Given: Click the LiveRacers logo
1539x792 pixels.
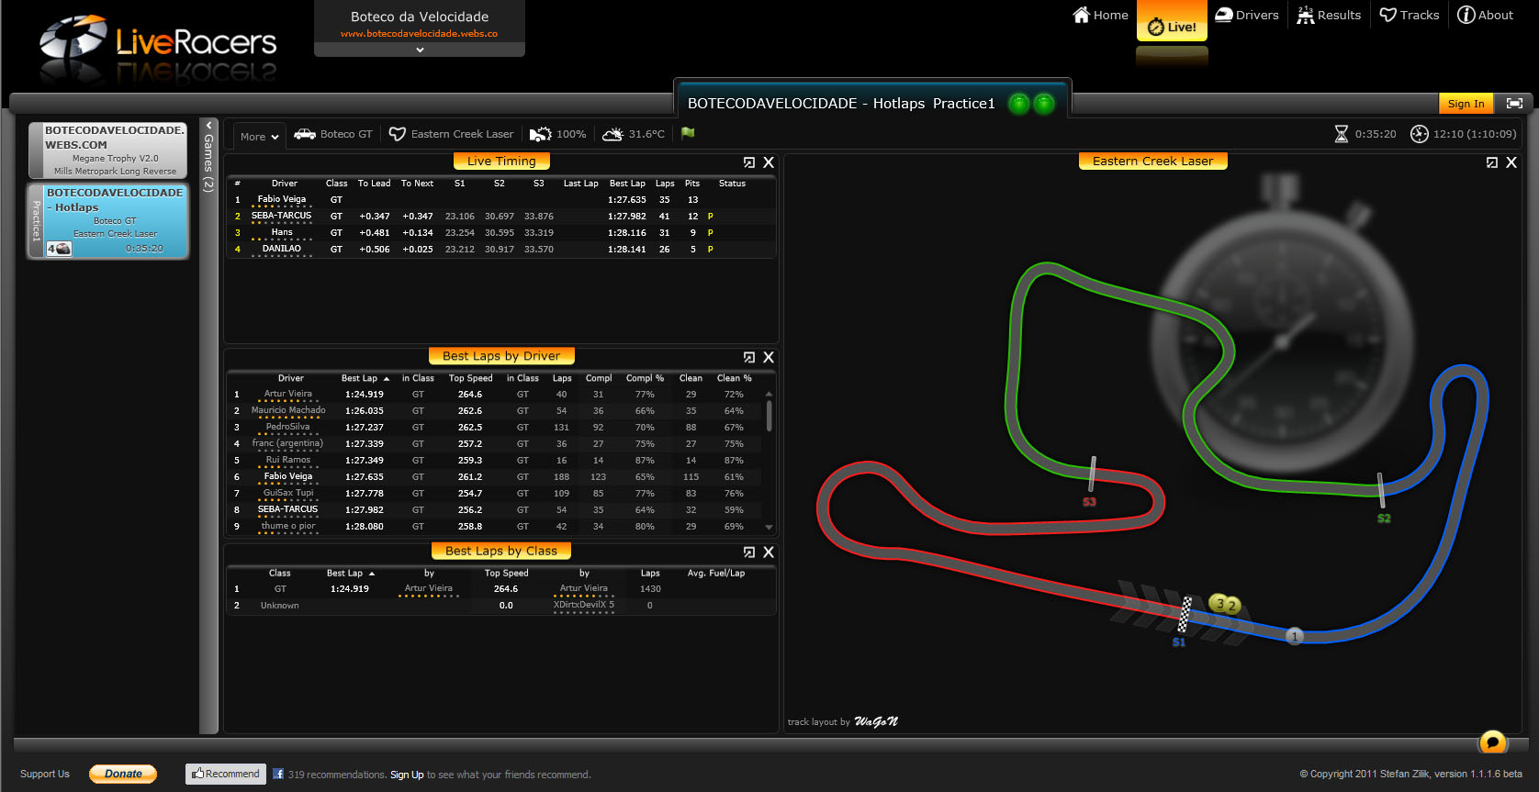Looking at the screenshot, I should [158, 43].
